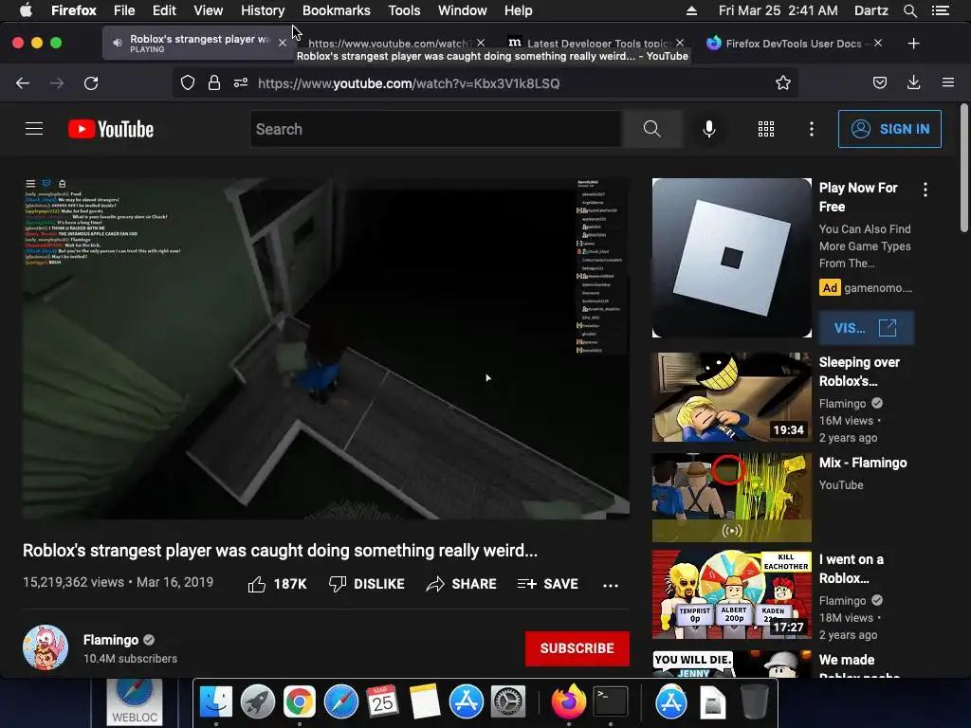
Task: Open Firefox application menu
Action: click(x=948, y=82)
